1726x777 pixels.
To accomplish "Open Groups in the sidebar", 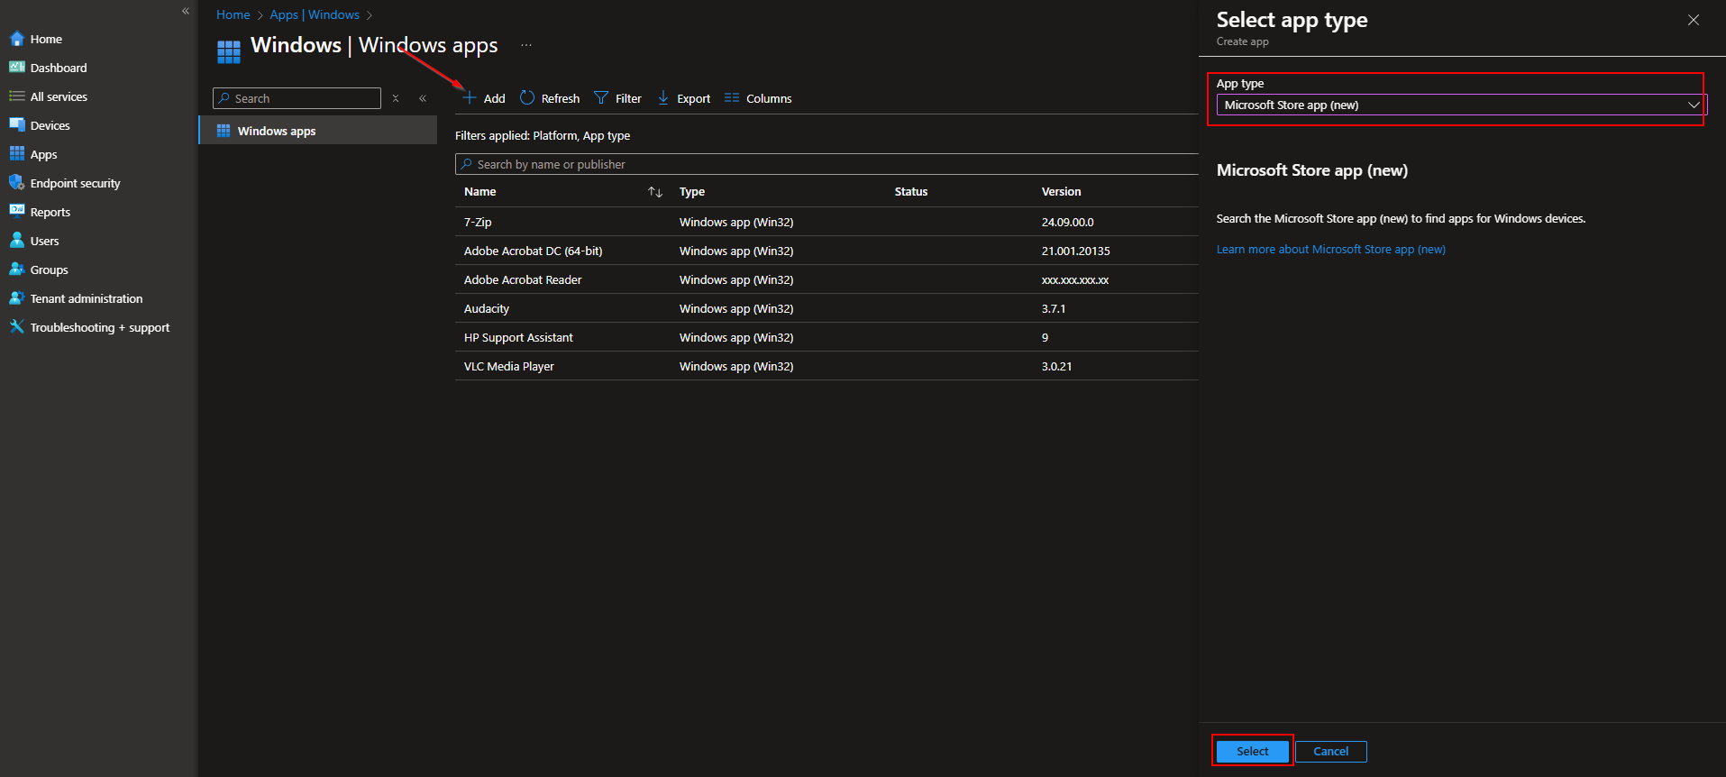I will 49,270.
